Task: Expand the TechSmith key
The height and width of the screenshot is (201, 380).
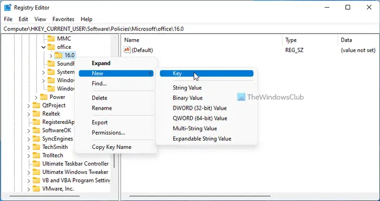Action: pos(29,147)
